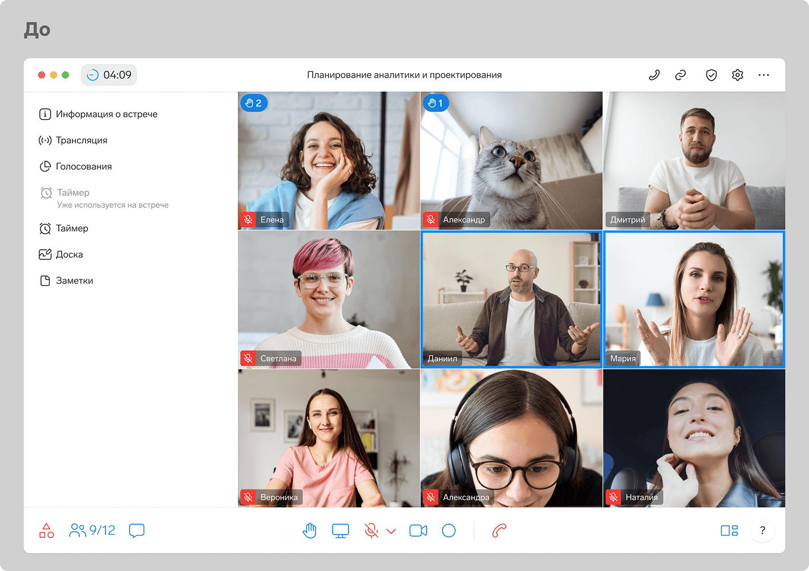Click the green fullscreen window button
The image size is (809, 571).
click(66, 75)
